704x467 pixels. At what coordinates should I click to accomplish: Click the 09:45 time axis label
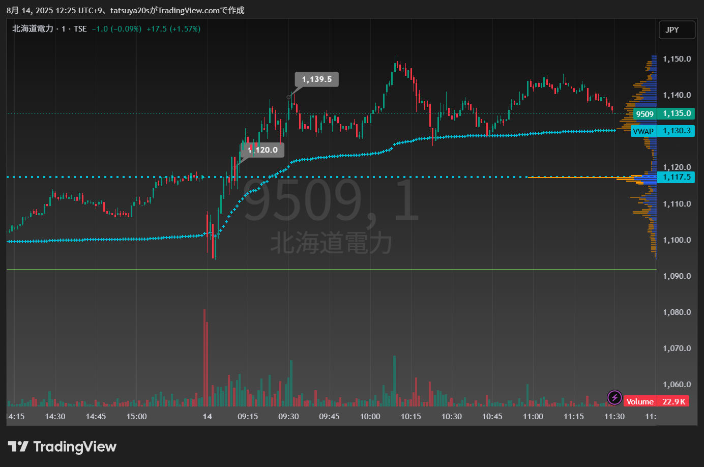pos(329,417)
